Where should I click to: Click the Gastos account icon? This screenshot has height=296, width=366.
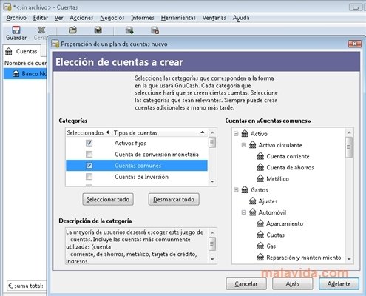point(245,190)
